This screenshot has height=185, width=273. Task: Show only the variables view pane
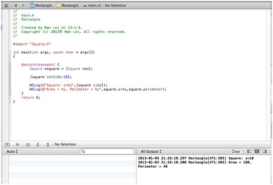(x=250, y=151)
